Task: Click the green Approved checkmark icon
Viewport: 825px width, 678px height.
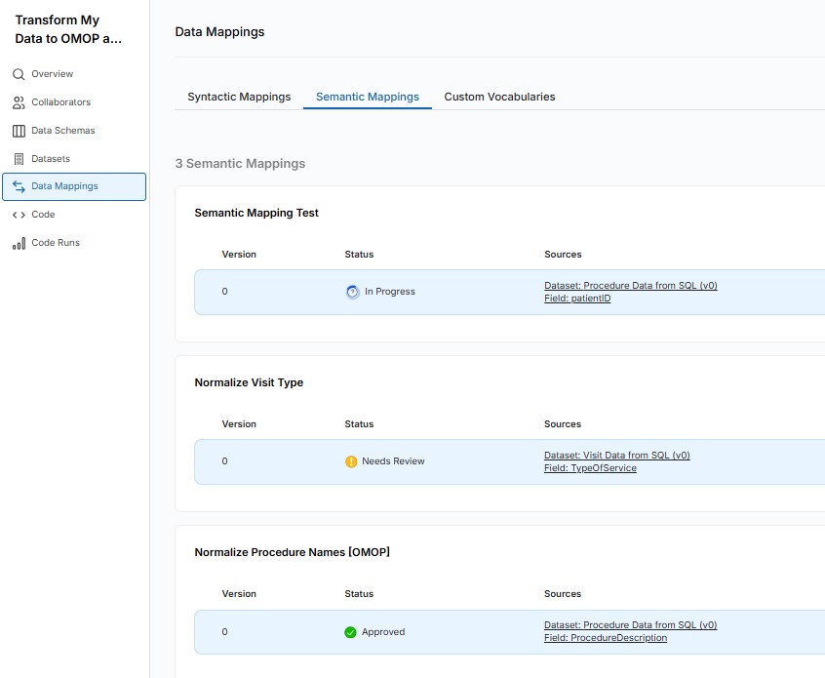Action: click(x=350, y=632)
